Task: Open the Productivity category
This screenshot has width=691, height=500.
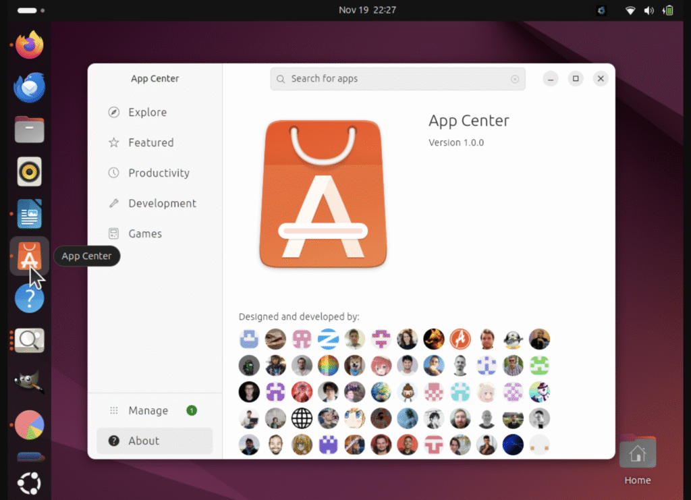Action: point(159,173)
